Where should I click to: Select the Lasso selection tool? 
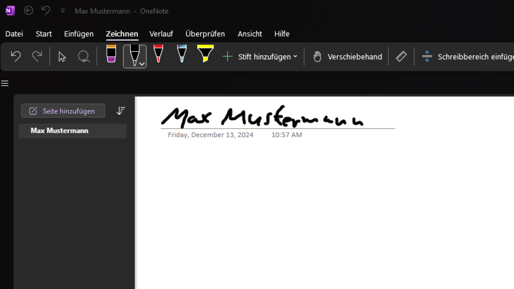(x=84, y=57)
